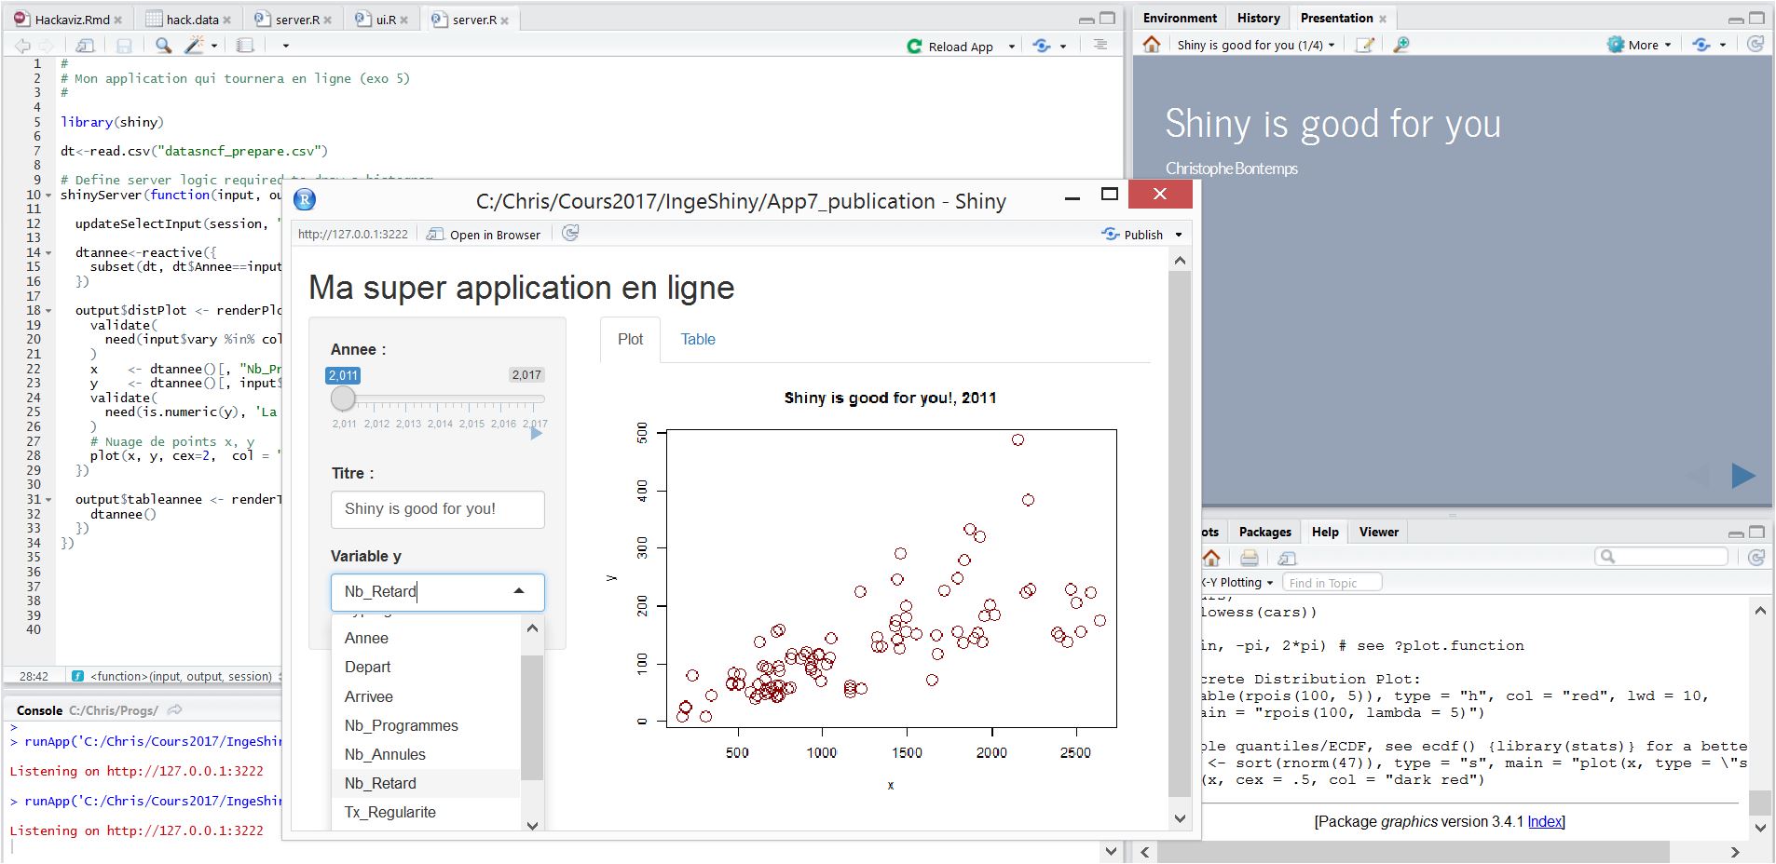Select the Tx_Regularite option in list

point(426,812)
